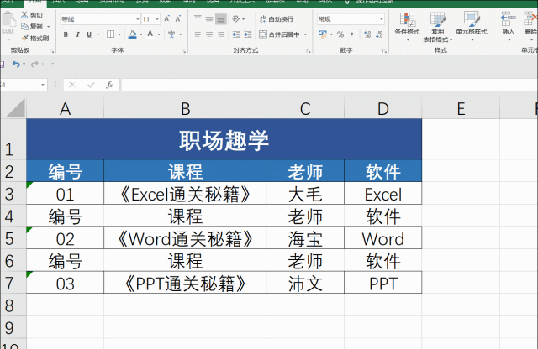Open the font name dropdown
This screenshot has height=349, width=538.
pyautogui.click(x=138, y=19)
